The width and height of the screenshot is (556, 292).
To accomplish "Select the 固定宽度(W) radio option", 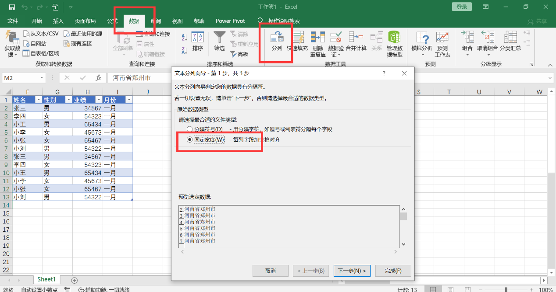I will [190, 140].
